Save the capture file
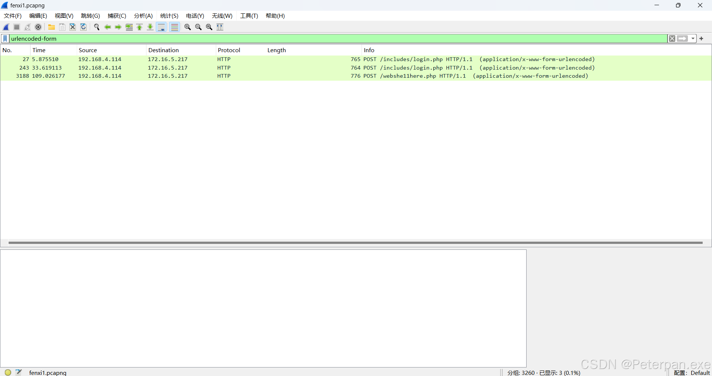Image resolution: width=712 pixels, height=376 pixels. (x=62, y=27)
